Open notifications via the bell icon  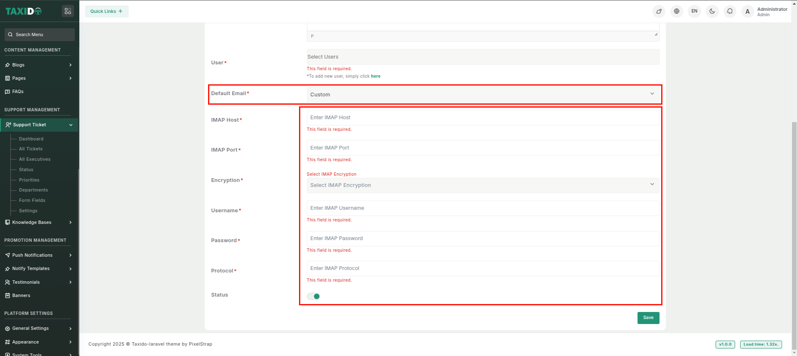pos(730,11)
